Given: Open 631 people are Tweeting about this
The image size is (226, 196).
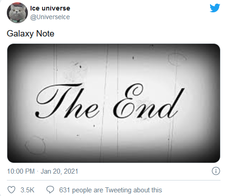Looking at the screenshot, I should point(110,190).
